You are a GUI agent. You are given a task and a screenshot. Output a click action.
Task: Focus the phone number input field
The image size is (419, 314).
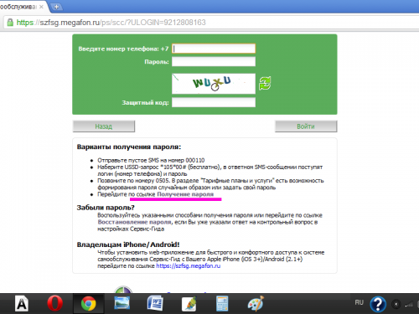(214, 49)
